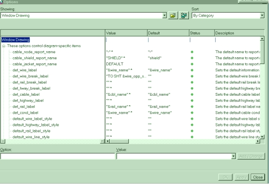Collapse the diagram-specific items tree node

(4, 46)
